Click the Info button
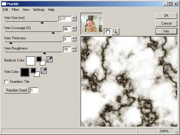Viewport: 180px width, 135px height. 166,31
